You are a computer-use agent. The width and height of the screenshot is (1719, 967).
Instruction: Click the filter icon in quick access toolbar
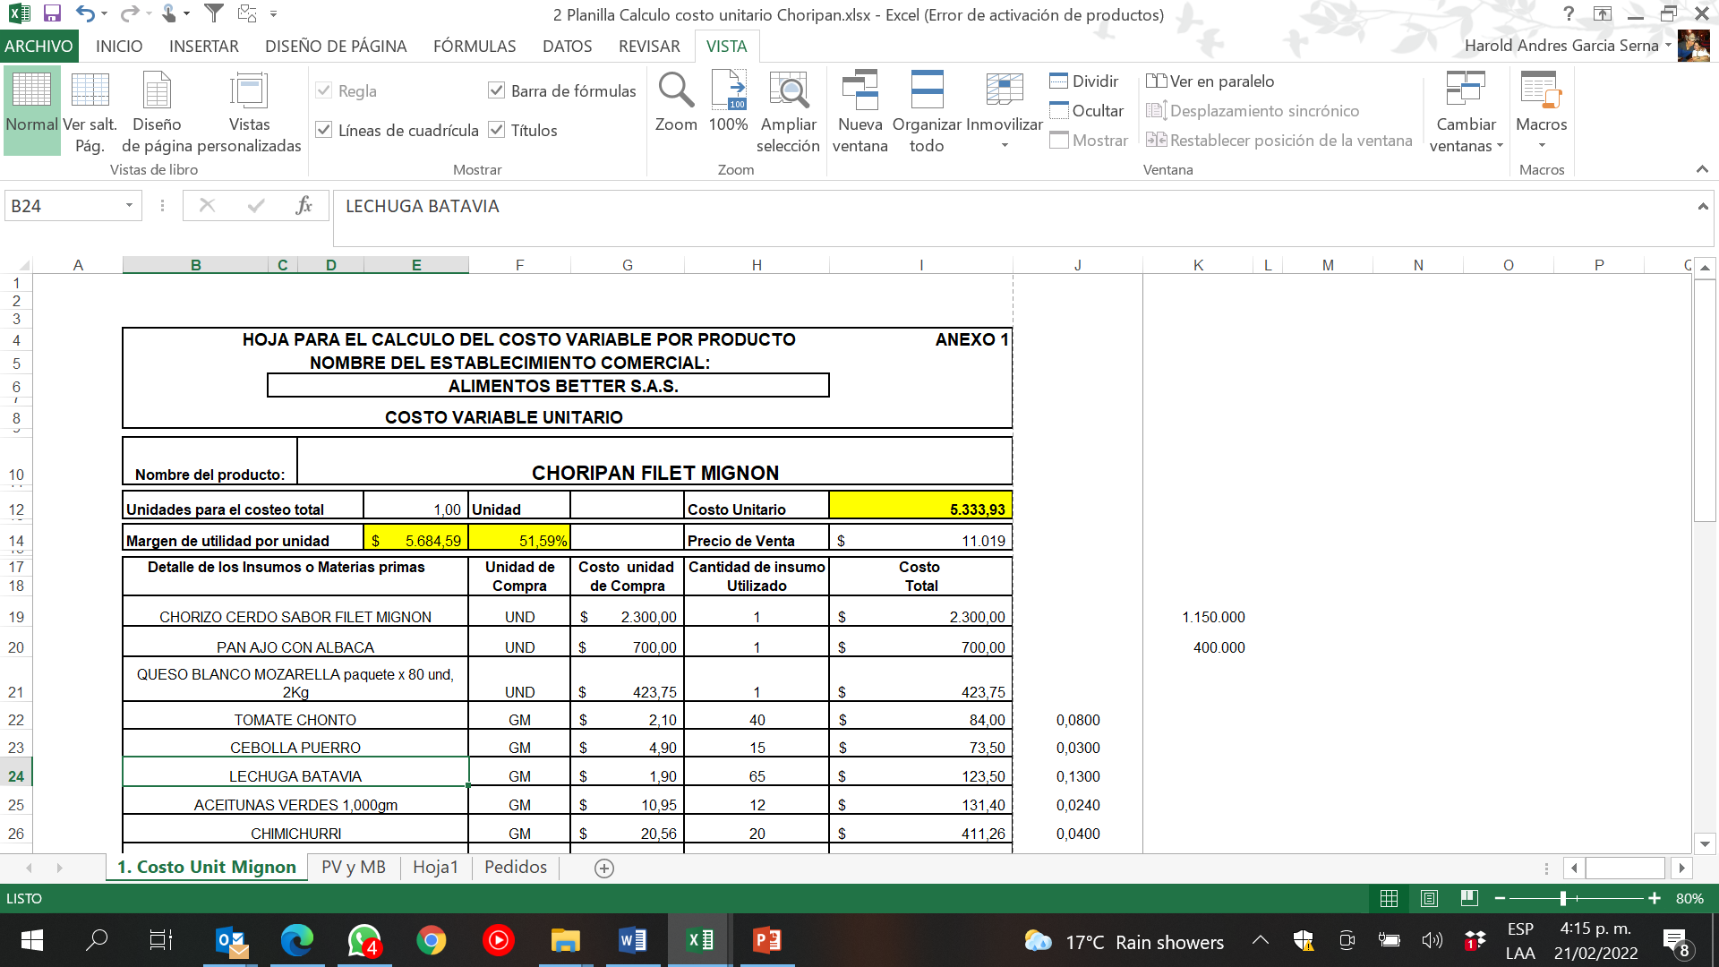(x=213, y=13)
